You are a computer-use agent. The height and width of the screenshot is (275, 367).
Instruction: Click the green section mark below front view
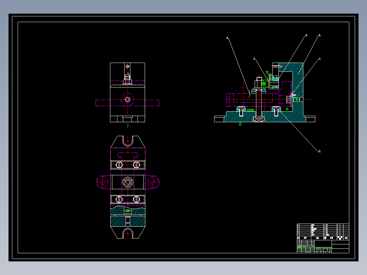(128, 126)
